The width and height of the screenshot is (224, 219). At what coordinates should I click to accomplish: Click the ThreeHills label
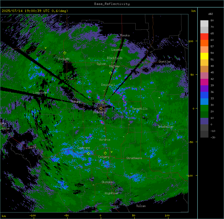(140, 109)
